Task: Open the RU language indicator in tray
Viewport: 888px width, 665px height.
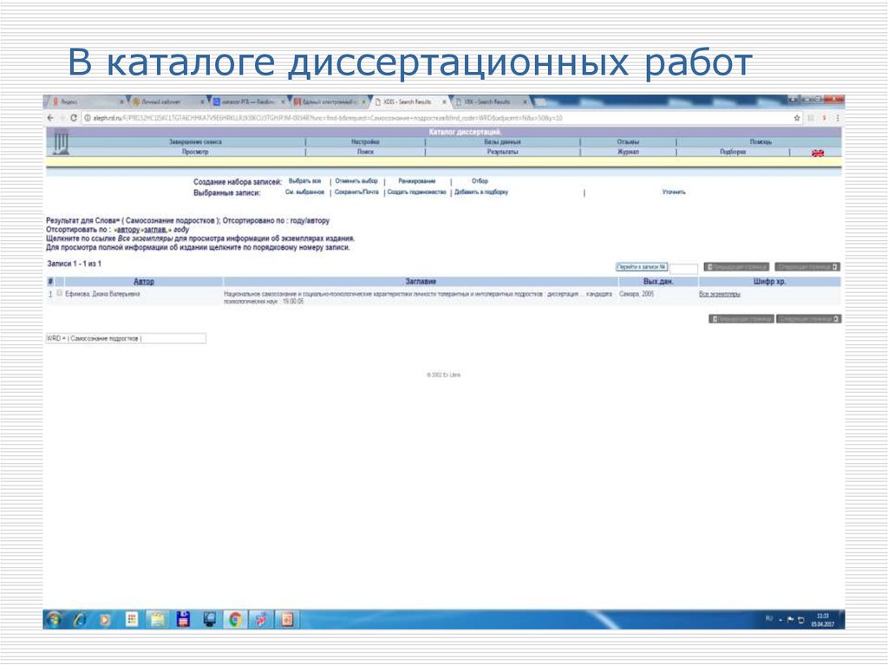Action: coord(768,619)
